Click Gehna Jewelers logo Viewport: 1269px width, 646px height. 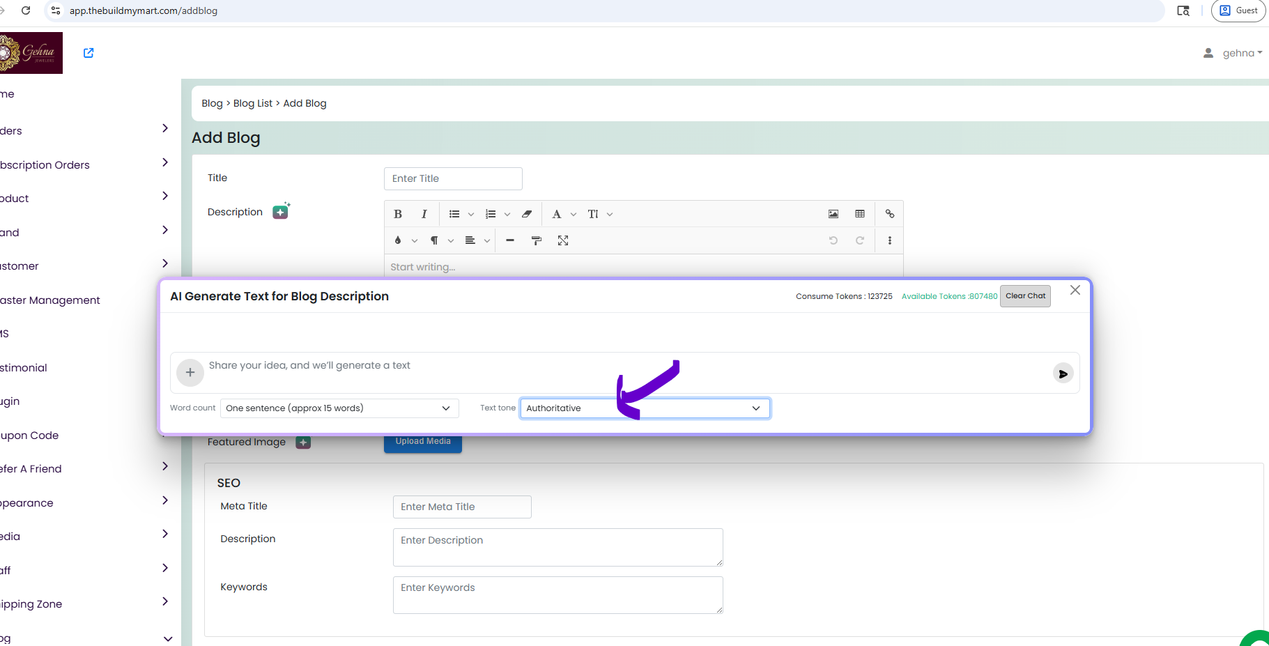[31, 53]
